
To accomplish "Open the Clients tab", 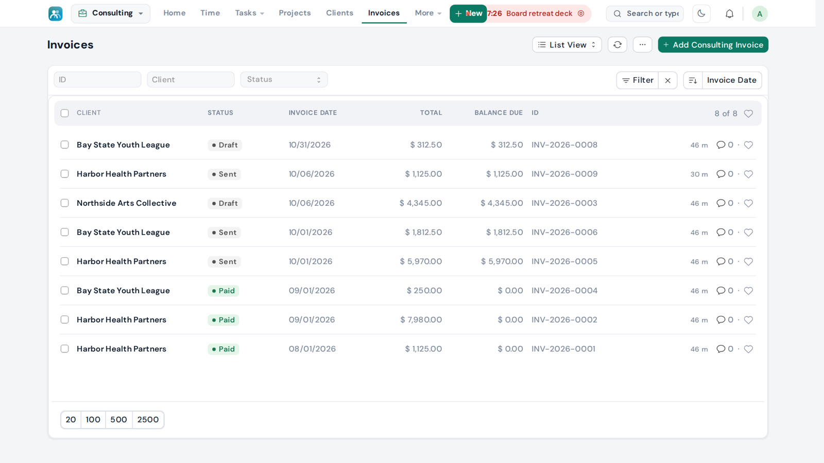I will click(339, 13).
